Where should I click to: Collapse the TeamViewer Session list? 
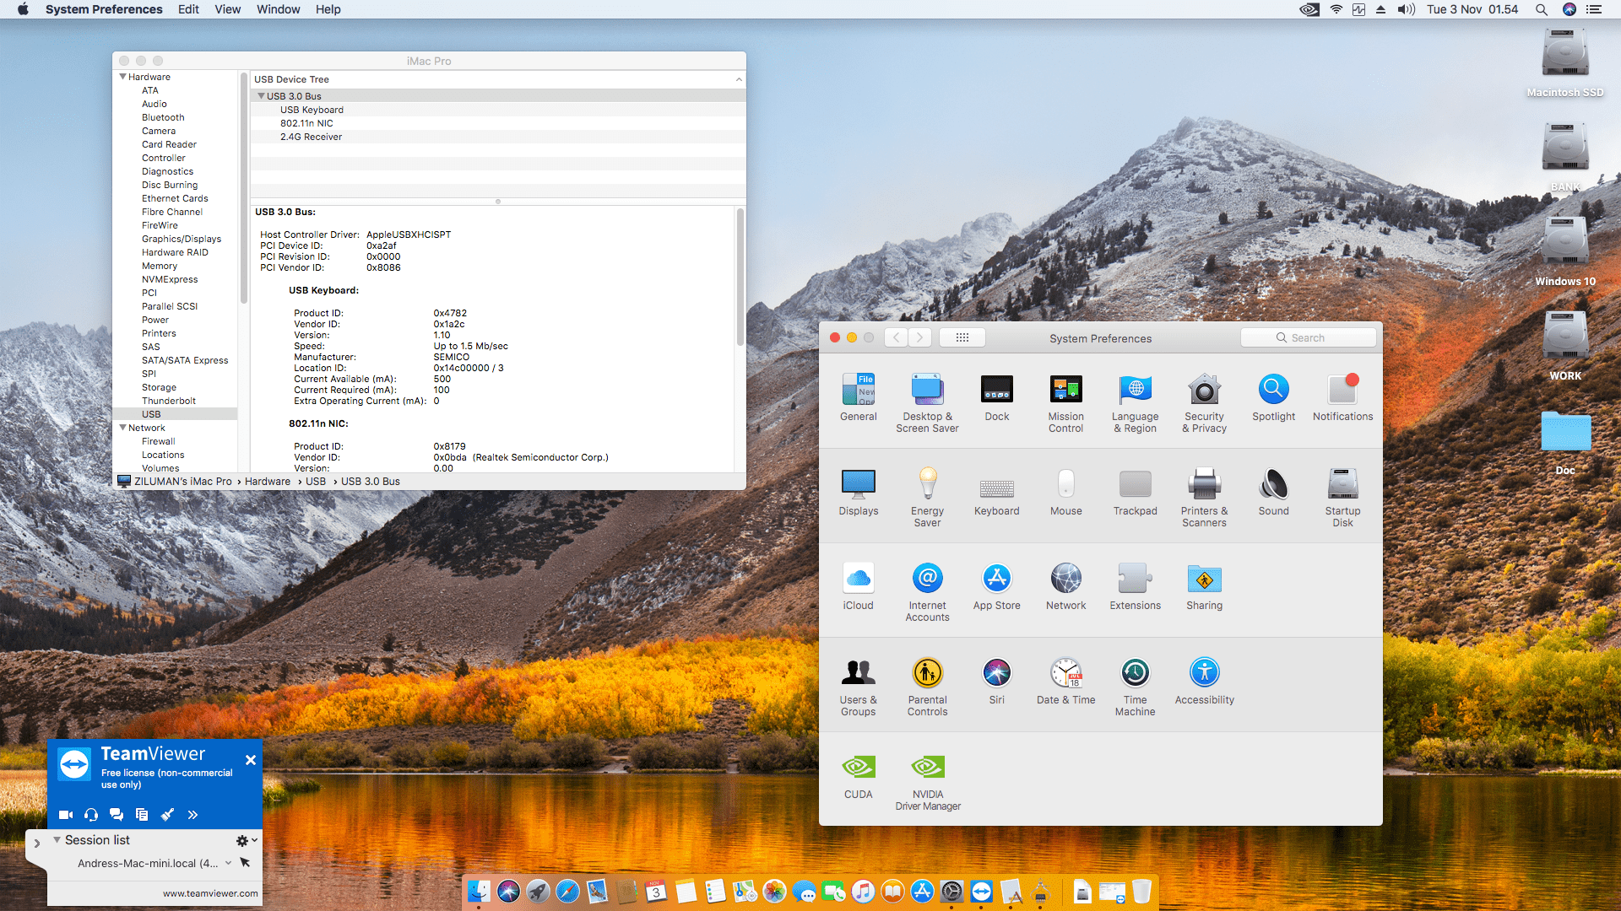[x=57, y=840]
